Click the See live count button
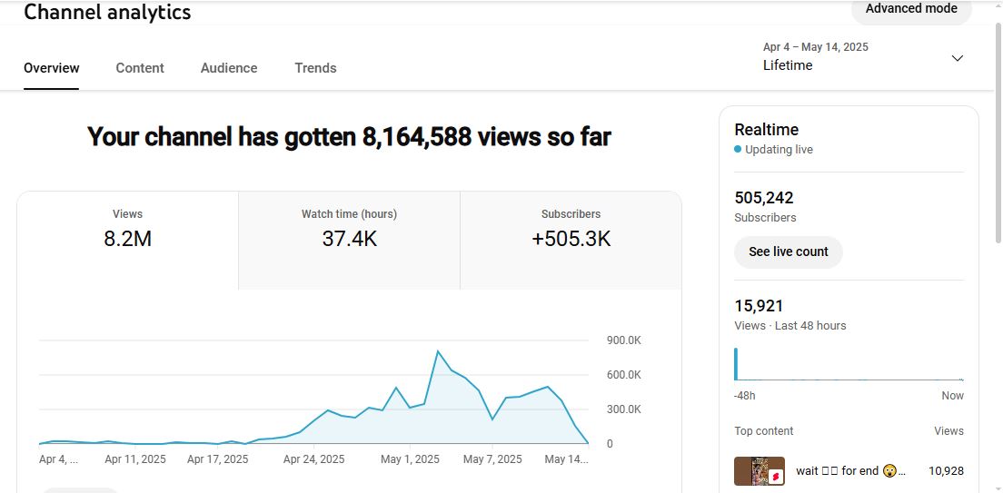 point(788,251)
